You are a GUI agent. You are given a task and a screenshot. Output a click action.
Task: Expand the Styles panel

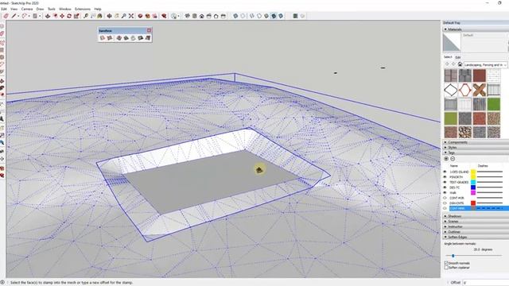[445, 148]
